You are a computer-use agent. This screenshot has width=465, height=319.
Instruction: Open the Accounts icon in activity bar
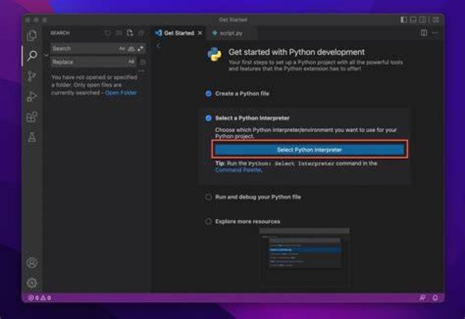pos(32,263)
